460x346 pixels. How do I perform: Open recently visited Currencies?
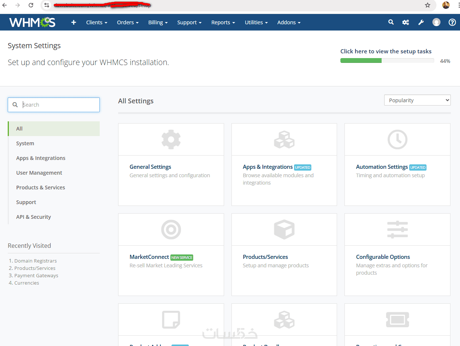tap(26, 283)
